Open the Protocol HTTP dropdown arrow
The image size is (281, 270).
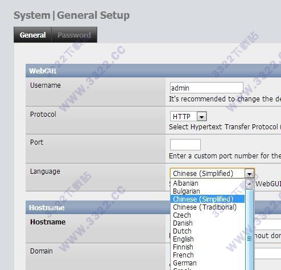201,116
